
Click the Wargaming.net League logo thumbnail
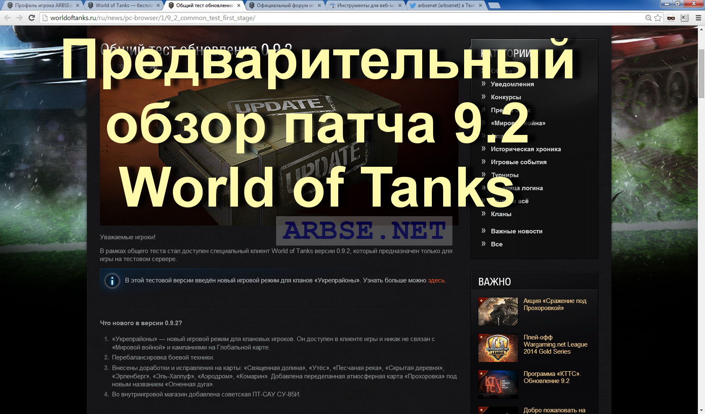click(x=498, y=348)
